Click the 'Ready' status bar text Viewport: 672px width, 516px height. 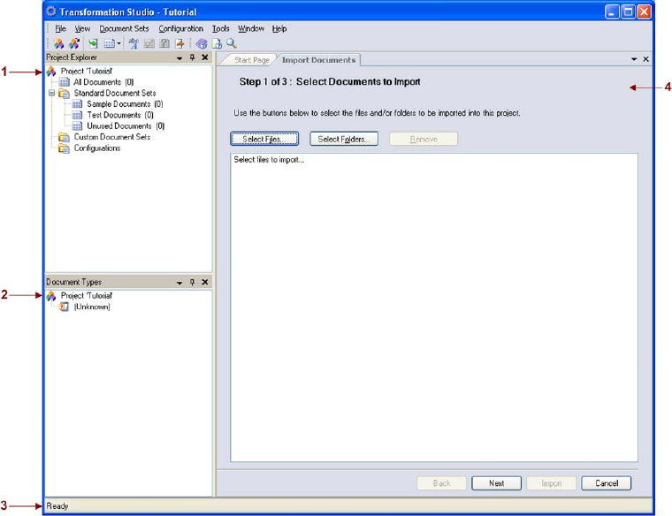point(57,506)
